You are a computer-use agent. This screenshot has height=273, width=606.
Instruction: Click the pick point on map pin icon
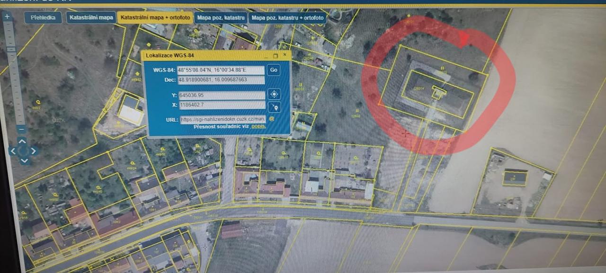[x=274, y=107]
